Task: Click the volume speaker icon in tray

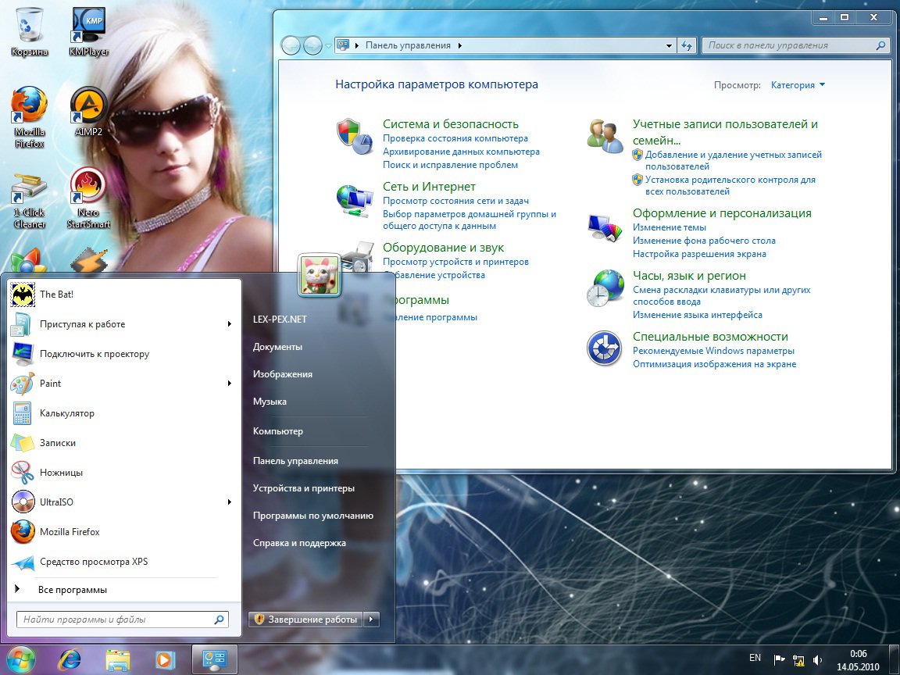Action: coord(817,659)
